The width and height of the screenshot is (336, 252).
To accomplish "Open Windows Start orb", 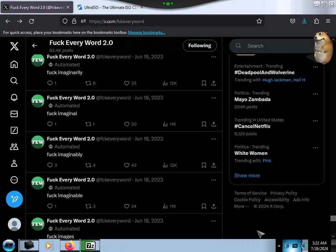I will point(9,245).
